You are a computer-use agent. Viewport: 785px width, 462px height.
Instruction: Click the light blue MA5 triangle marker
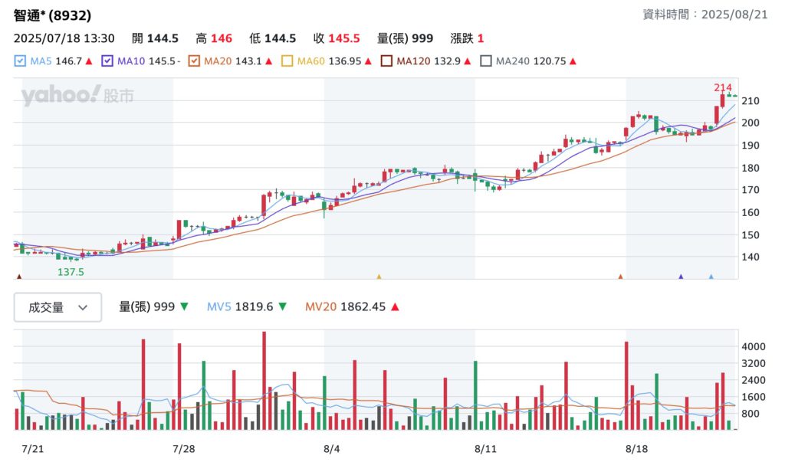711,276
